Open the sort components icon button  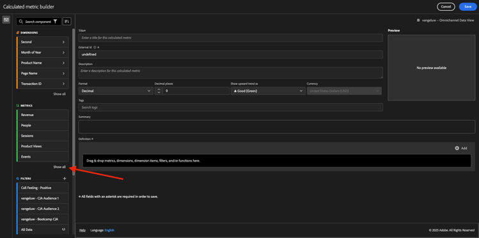[x=66, y=21]
